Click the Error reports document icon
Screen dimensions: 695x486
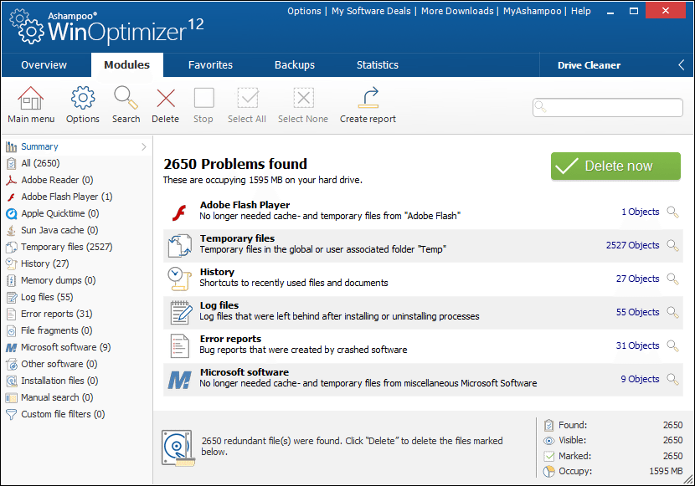point(179,345)
